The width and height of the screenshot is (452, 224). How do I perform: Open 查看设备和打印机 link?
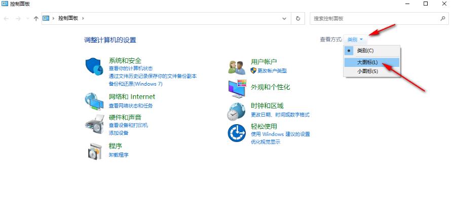128,125
